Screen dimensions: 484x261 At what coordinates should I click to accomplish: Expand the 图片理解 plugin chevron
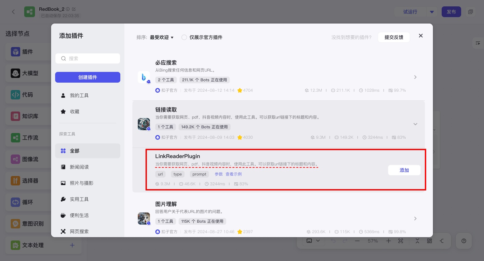pyautogui.click(x=415, y=218)
